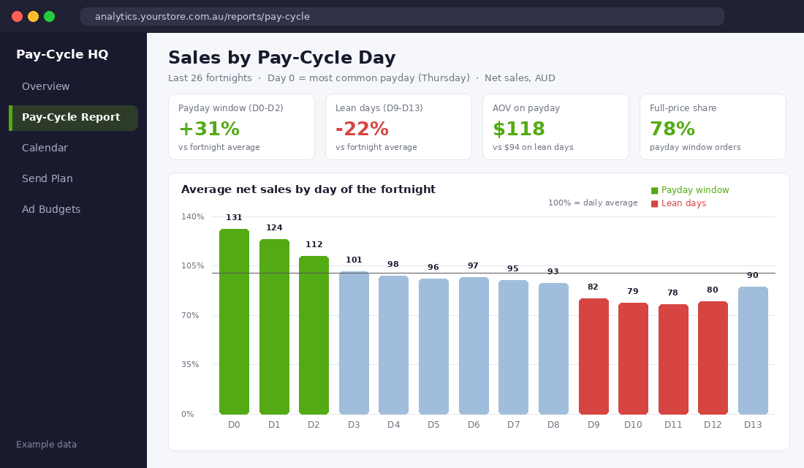
Task: Click the green Payday window legend swatch
Action: coord(654,190)
